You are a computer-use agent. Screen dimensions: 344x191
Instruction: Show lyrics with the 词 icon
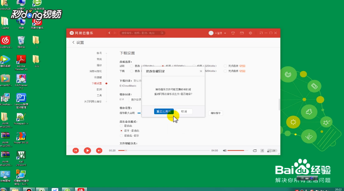click(x=262, y=150)
